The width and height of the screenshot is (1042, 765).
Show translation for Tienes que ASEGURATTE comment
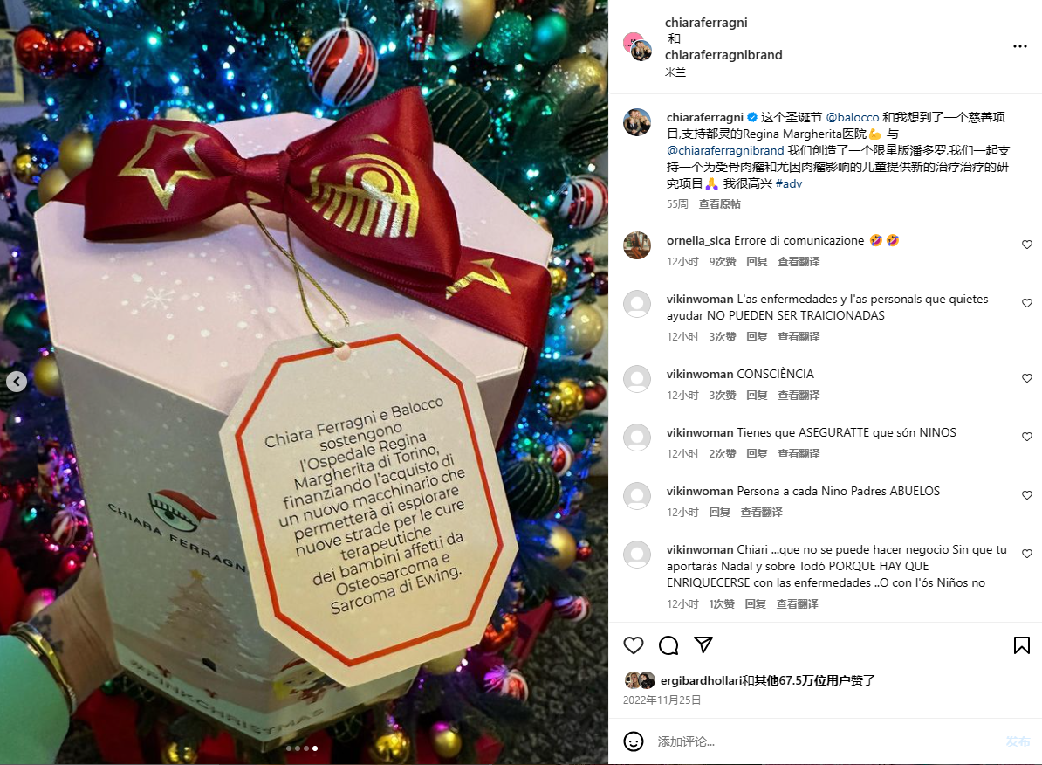799,454
